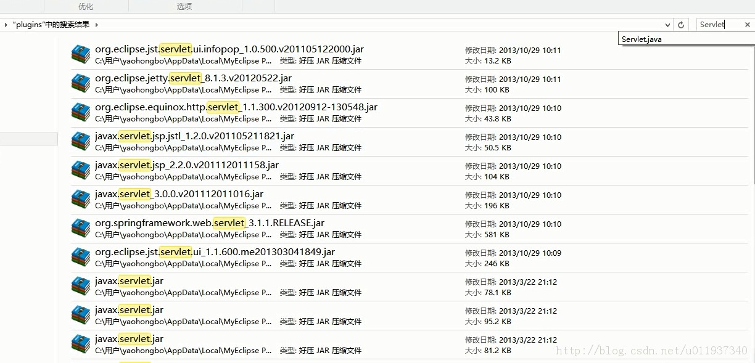Click the size text 大小: 100 KB
This screenshot has width=755, height=363.
(487, 90)
